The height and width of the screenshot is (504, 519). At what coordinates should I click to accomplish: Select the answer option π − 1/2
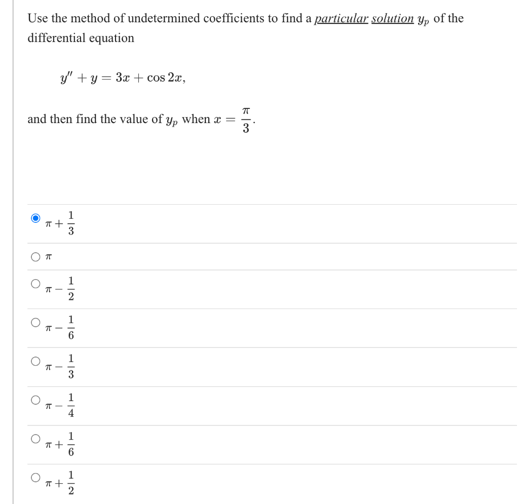coord(34,284)
